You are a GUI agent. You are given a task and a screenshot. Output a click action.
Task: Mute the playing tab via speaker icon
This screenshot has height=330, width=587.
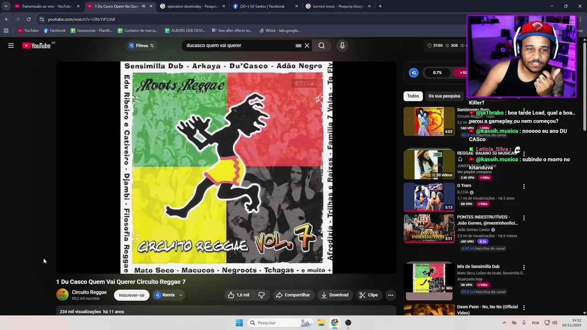pyautogui.click(x=144, y=6)
